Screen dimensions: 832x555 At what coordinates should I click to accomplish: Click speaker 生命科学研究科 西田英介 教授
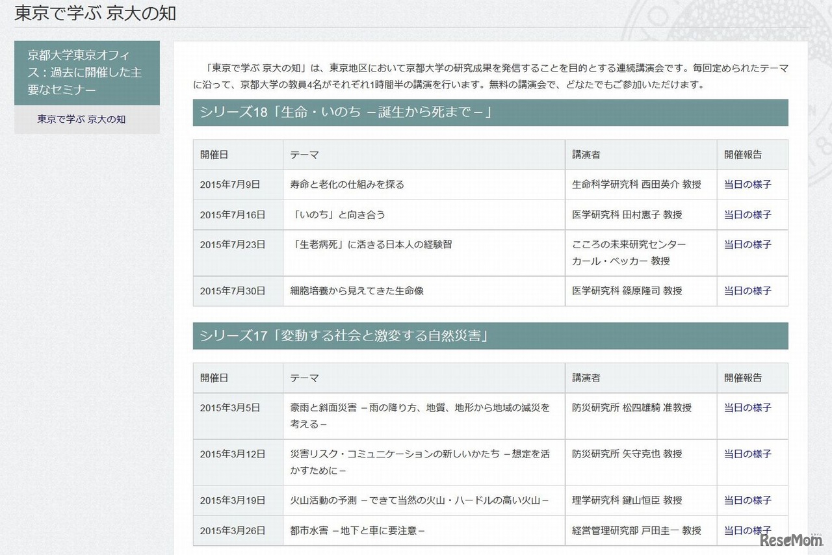[636, 185]
